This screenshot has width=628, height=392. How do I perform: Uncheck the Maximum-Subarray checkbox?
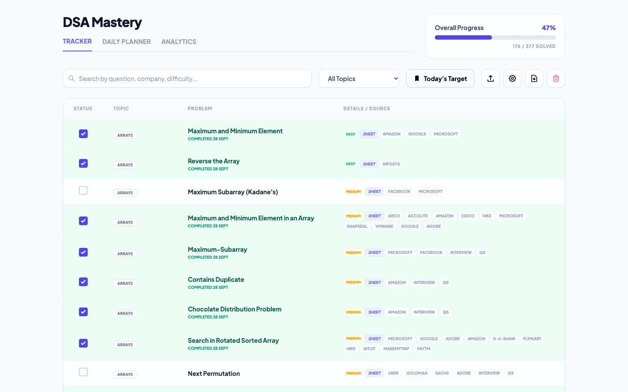pyautogui.click(x=83, y=252)
